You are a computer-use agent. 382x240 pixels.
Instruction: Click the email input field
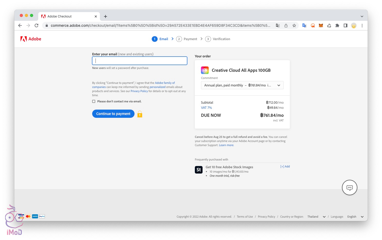click(x=140, y=61)
